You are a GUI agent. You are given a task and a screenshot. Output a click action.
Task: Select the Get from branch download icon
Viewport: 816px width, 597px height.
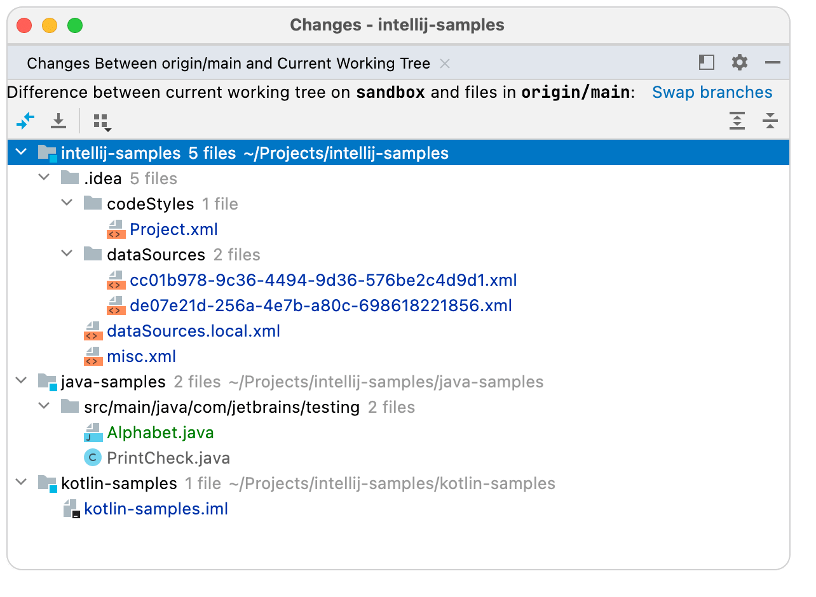tap(58, 121)
